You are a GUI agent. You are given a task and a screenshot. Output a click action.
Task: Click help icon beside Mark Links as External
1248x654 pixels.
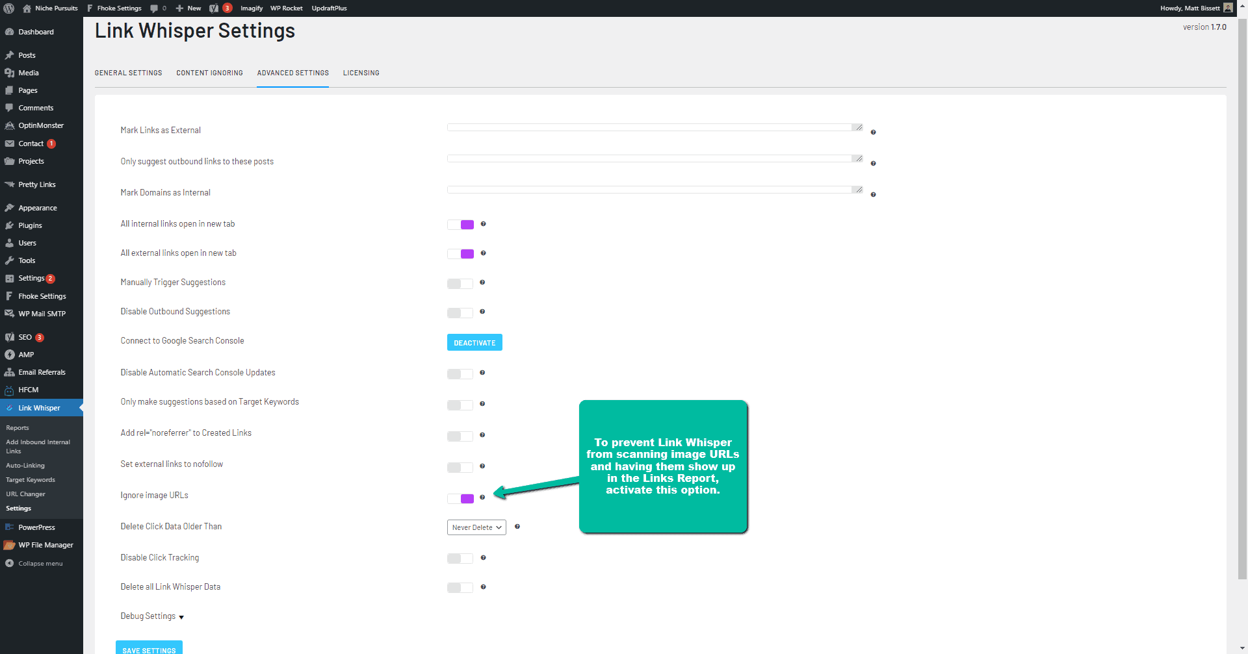(x=873, y=132)
